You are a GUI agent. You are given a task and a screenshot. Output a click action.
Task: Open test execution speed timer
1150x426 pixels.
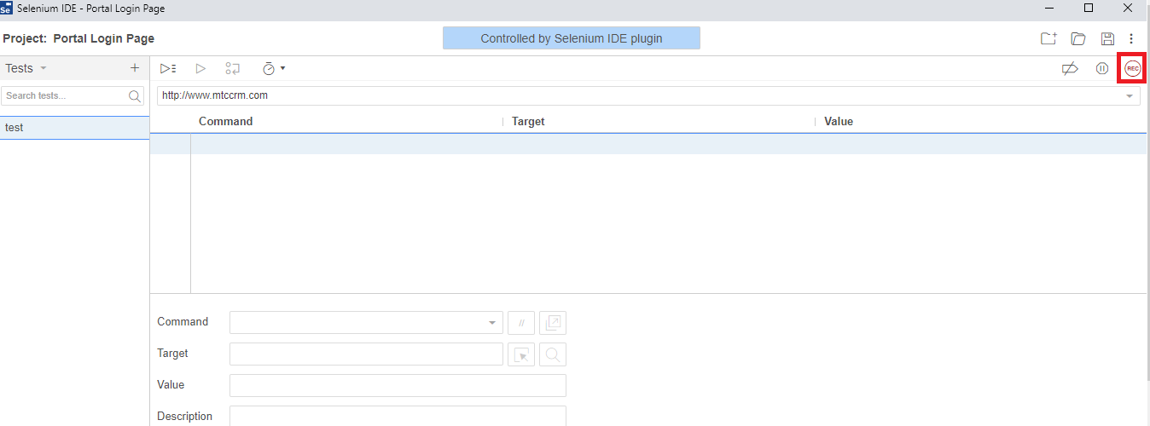269,68
